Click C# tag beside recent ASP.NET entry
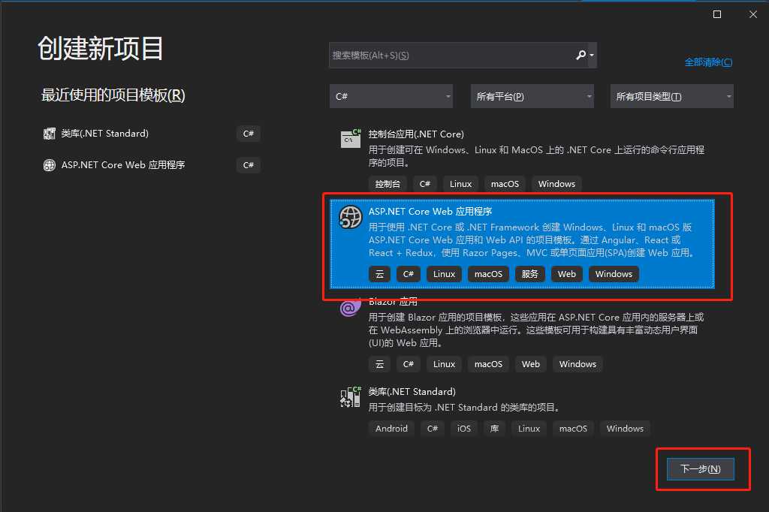This screenshot has width=769, height=512. pos(248,165)
